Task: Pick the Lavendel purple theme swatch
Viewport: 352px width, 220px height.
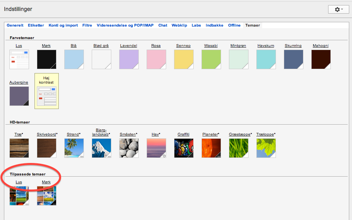Action: pos(129,59)
